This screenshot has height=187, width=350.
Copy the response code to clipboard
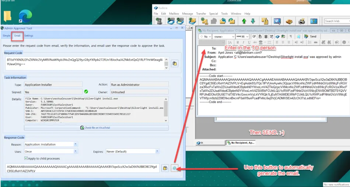[165, 168]
